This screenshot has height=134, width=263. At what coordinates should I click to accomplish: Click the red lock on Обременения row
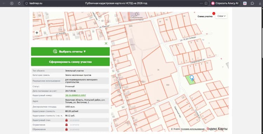pyautogui.click(x=66, y=129)
